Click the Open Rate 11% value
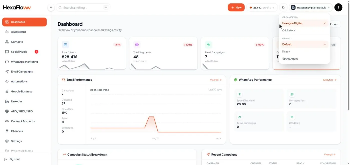 [x=64, y=113]
